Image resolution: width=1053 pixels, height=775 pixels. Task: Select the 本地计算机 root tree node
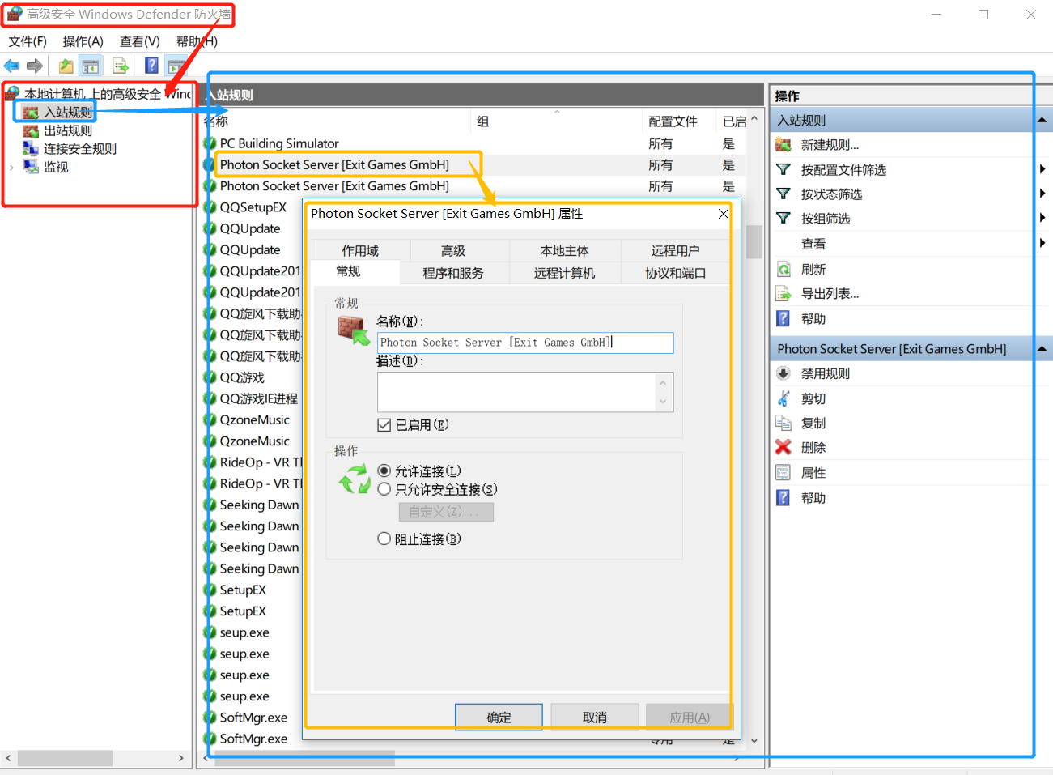[108, 94]
